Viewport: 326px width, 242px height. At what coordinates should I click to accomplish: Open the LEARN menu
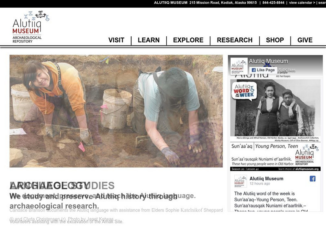pyautogui.click(x=149, y=40)
